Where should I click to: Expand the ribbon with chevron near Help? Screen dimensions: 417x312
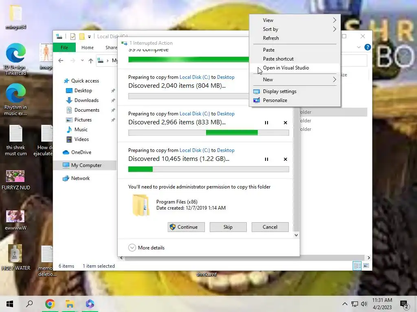point(358,47)
